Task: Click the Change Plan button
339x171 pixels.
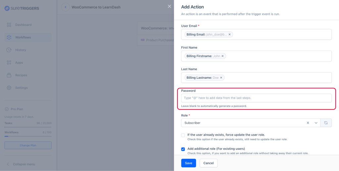Action: (x=28, y=145)
